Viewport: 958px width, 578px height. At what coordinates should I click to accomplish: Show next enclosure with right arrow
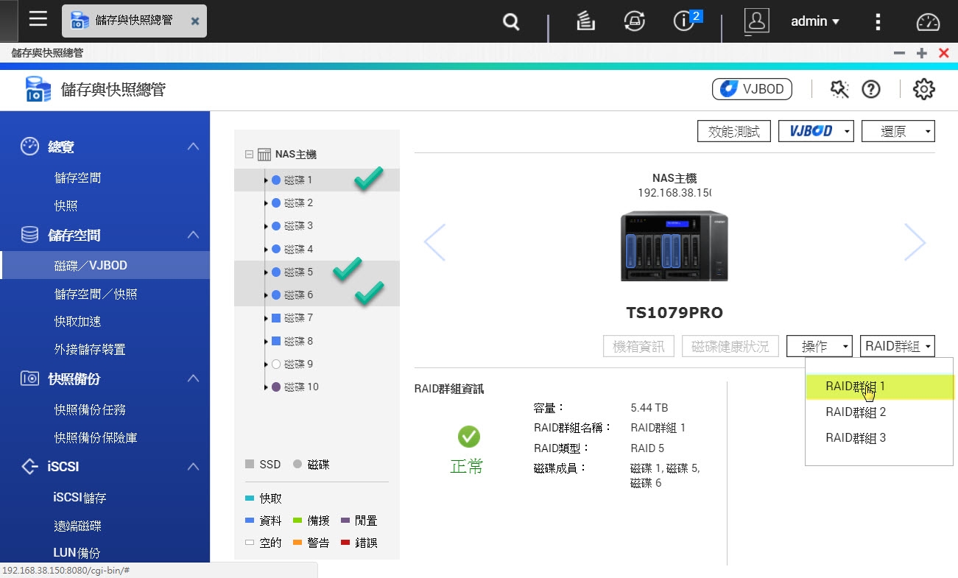[915, 242]
